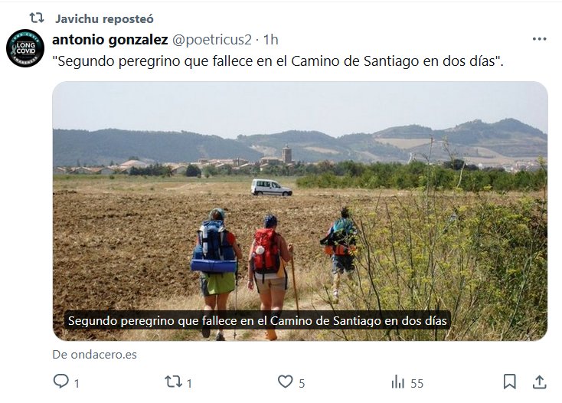Click the reply speech bubble icon

pyautogui.click(x=61, y=381)
